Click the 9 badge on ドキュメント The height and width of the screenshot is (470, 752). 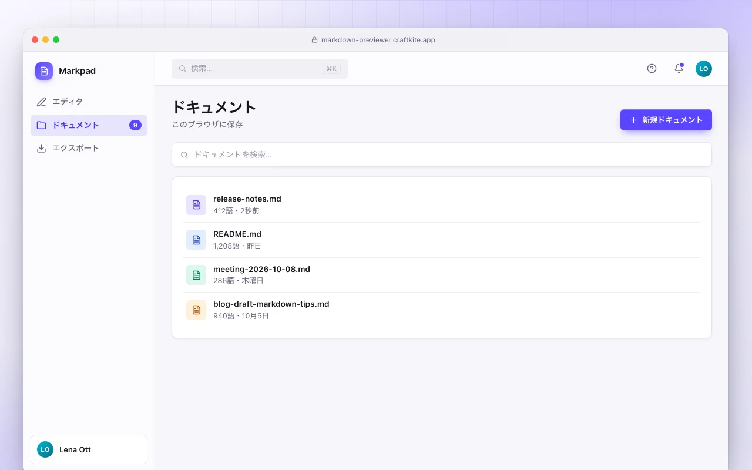pyautogui.click(x=135, y=125)
